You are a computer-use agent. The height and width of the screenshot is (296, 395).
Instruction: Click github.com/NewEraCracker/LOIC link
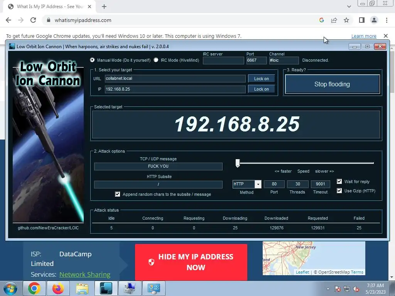tap(48, 228)
